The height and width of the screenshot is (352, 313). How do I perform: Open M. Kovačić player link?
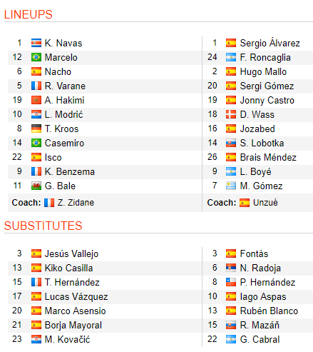coord(67,339)
